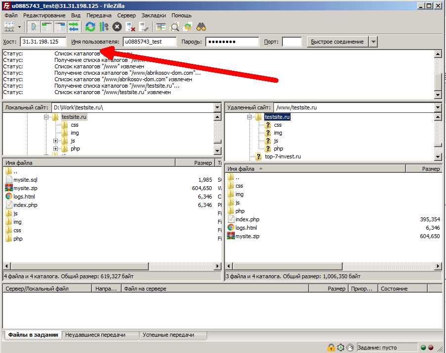446x353 pixels.
Task: Focus the Порт input field
Action: click(x=292, y=42)
